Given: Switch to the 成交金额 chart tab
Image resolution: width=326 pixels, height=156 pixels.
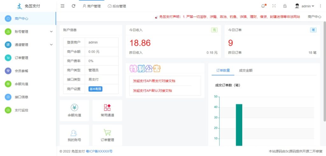Looking at the screenshot, I should click(x=245, y=70).
